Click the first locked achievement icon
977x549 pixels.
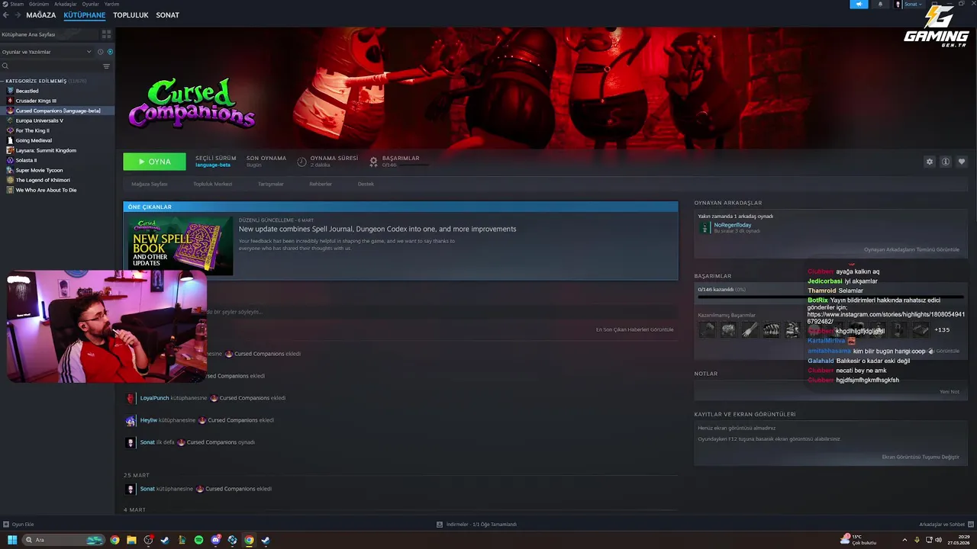(x=708, y=329)
